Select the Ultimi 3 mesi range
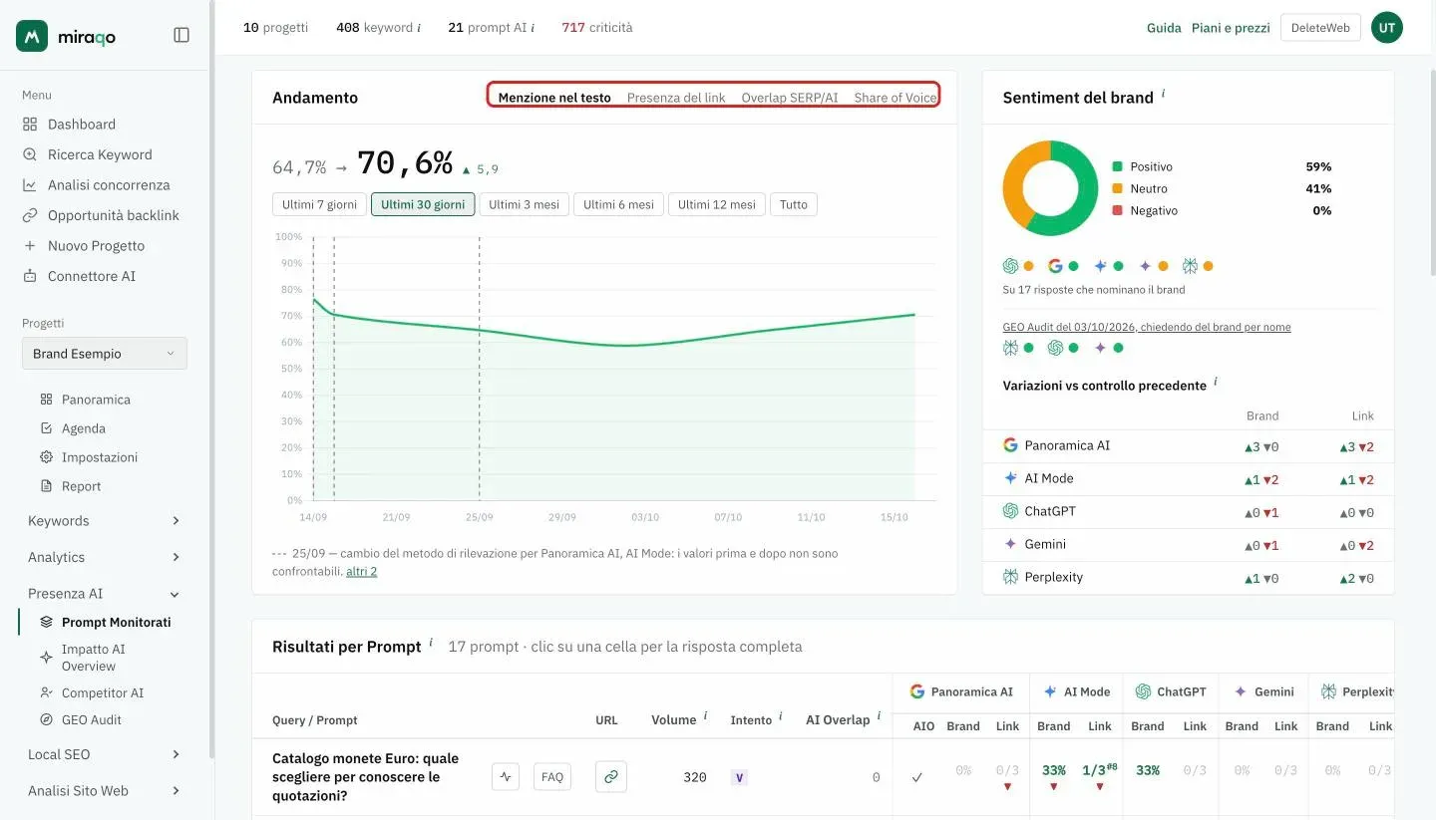 tap(524, 204)
